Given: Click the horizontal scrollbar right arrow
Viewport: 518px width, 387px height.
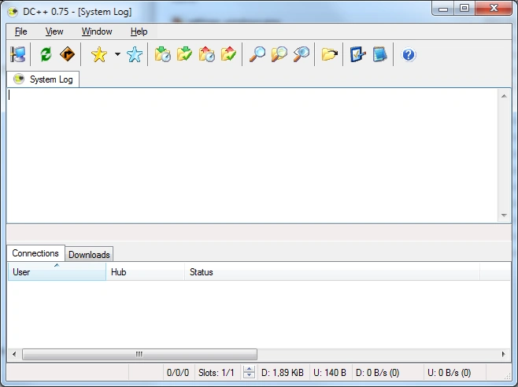Looking at the screenshot, I should click(504, 354).
